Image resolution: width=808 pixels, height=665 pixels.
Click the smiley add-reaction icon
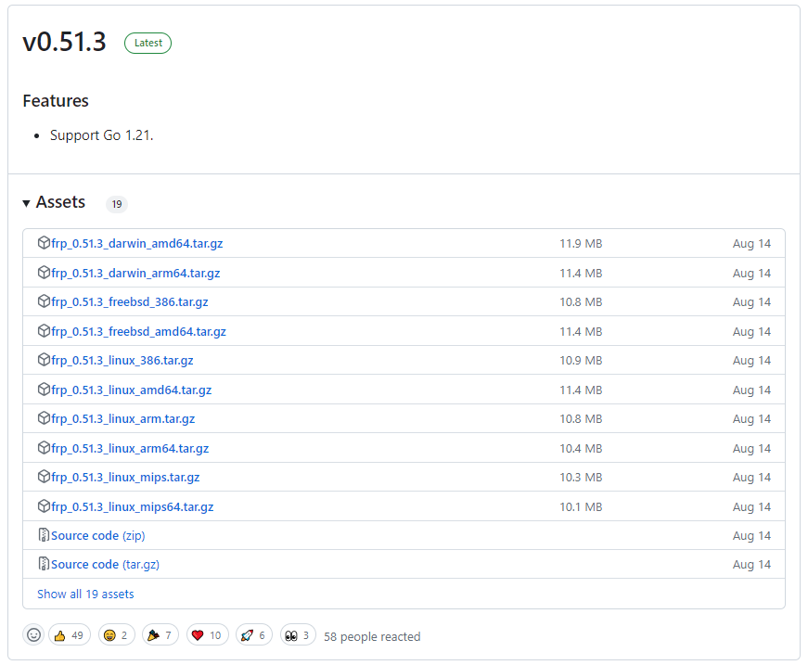pyautogui.click(x=34, y=635)
